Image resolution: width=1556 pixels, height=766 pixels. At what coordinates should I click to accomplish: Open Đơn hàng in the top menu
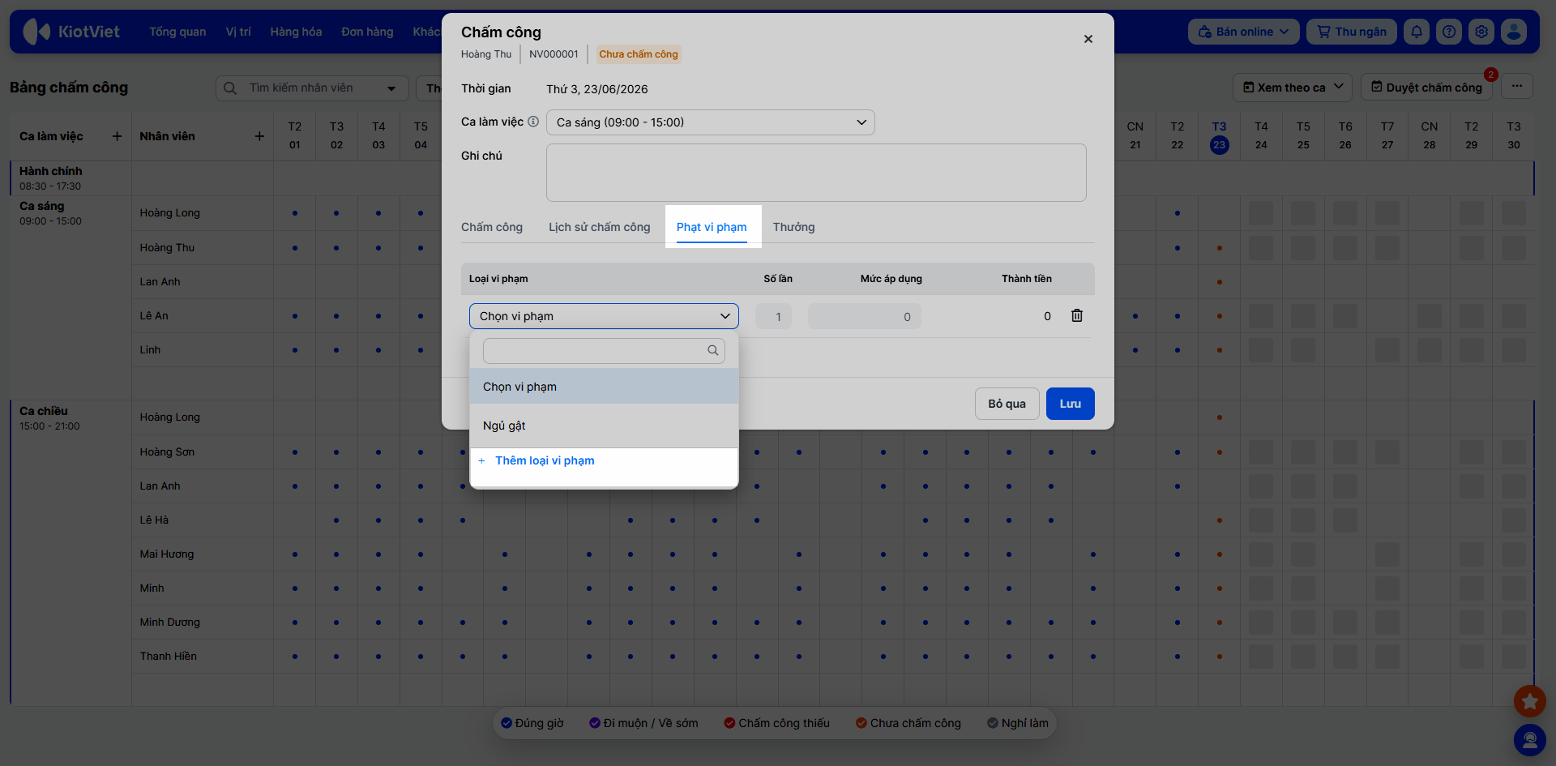[x=367, y=32]
